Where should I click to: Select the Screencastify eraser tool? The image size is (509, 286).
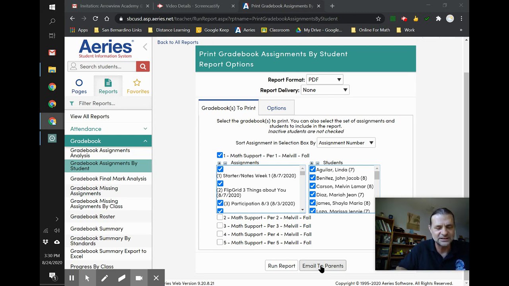122,278
